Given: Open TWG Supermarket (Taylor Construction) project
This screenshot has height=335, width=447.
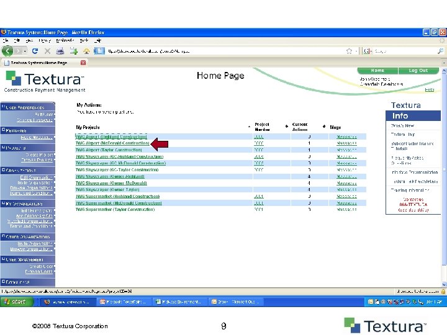Looking at the screenshot, I should (115, 210).
